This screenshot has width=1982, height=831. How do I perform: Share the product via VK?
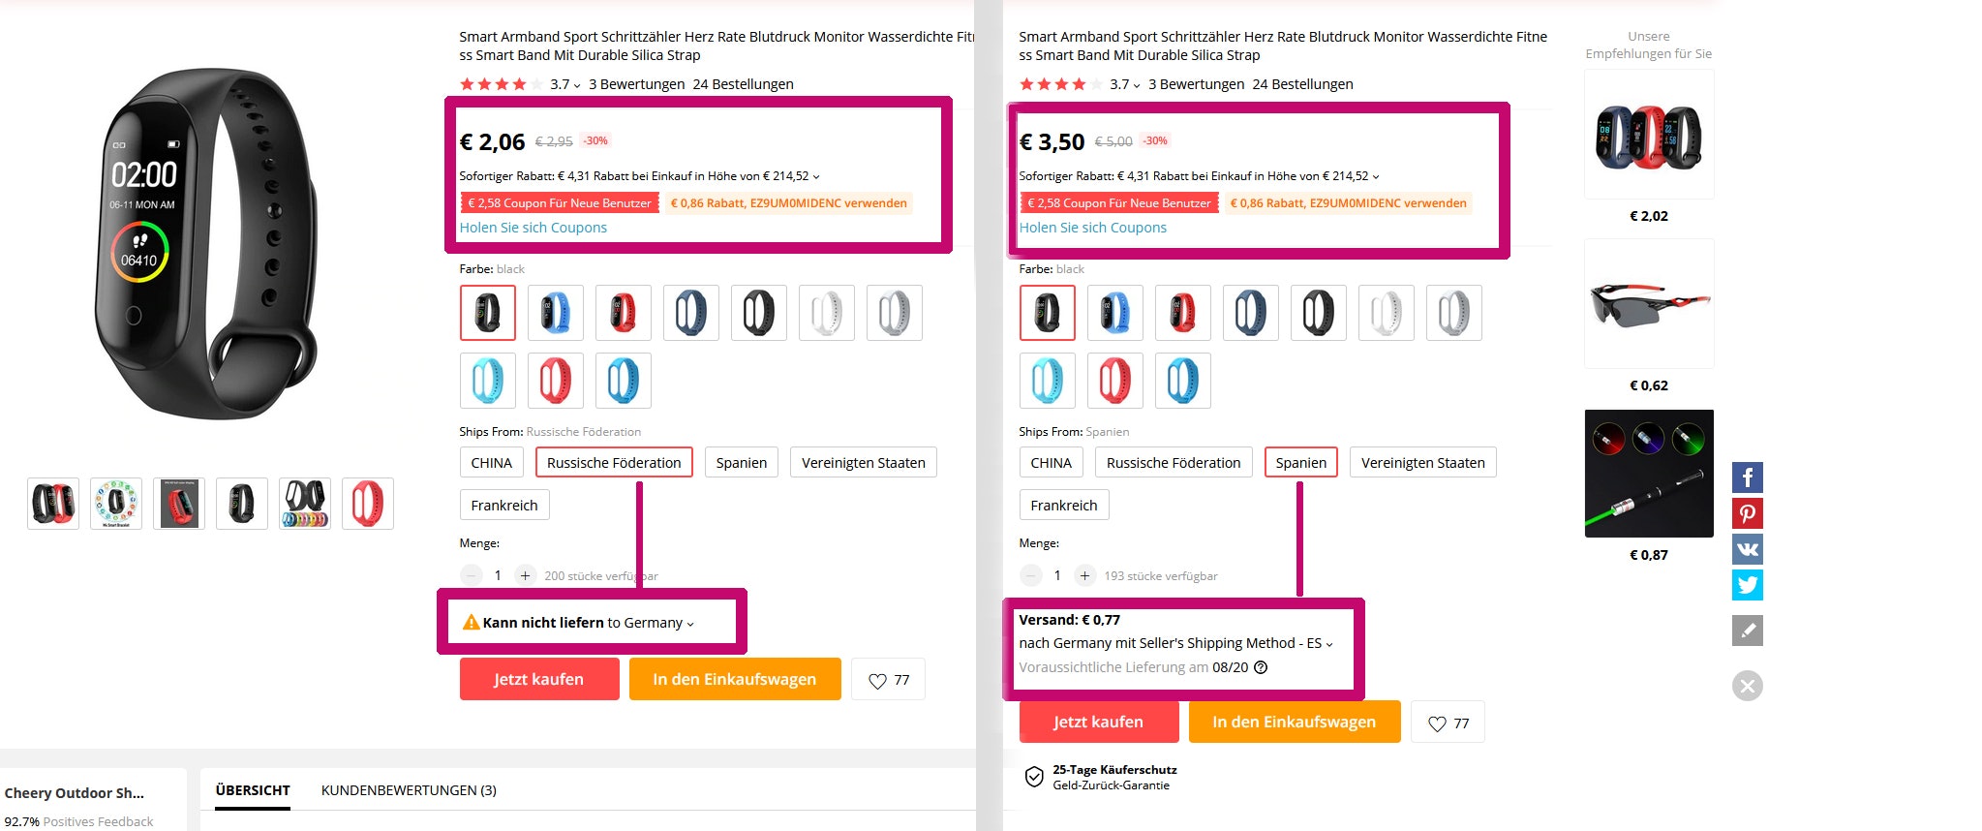coord(1747,548)
